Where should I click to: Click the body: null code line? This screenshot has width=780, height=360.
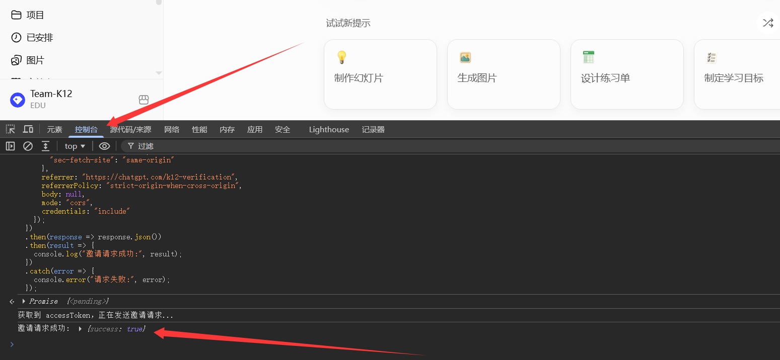click(63, 194)
